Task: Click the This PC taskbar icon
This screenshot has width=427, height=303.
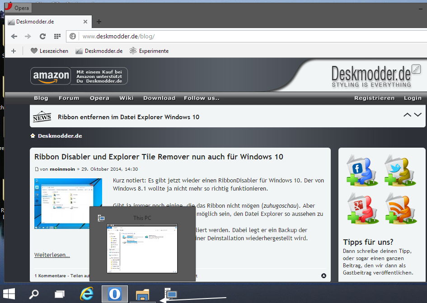Action: click(171, 294)
